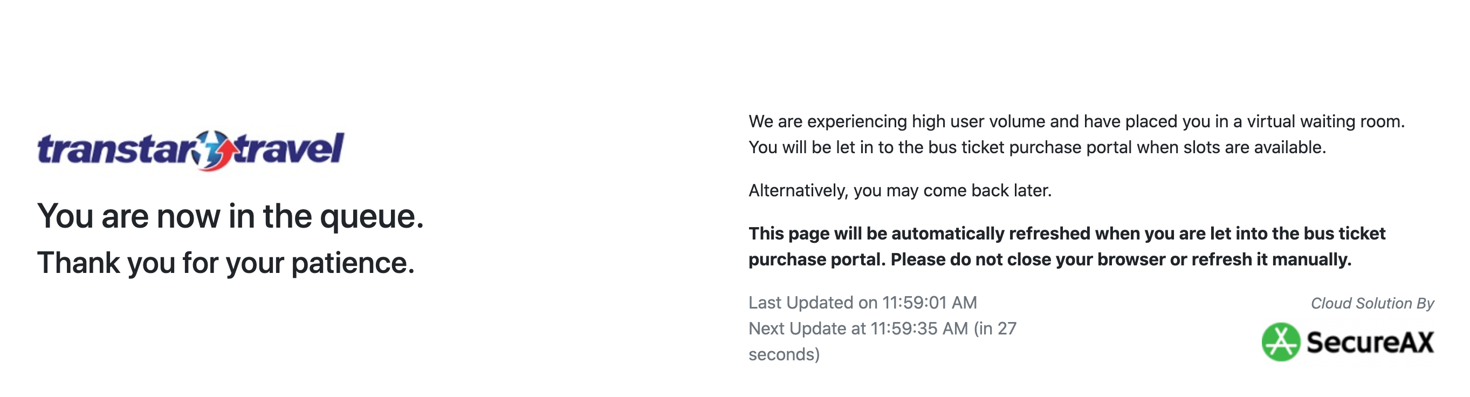
Task: Click the "Cloud Solution By" caption
Action: point(1372,304)
